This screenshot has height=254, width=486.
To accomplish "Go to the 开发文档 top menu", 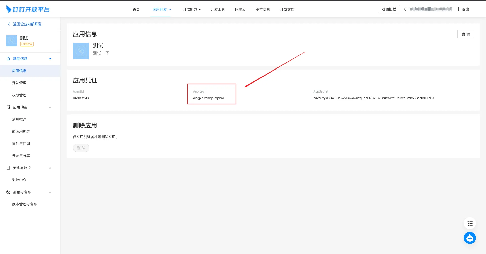I will coord(287,9).
